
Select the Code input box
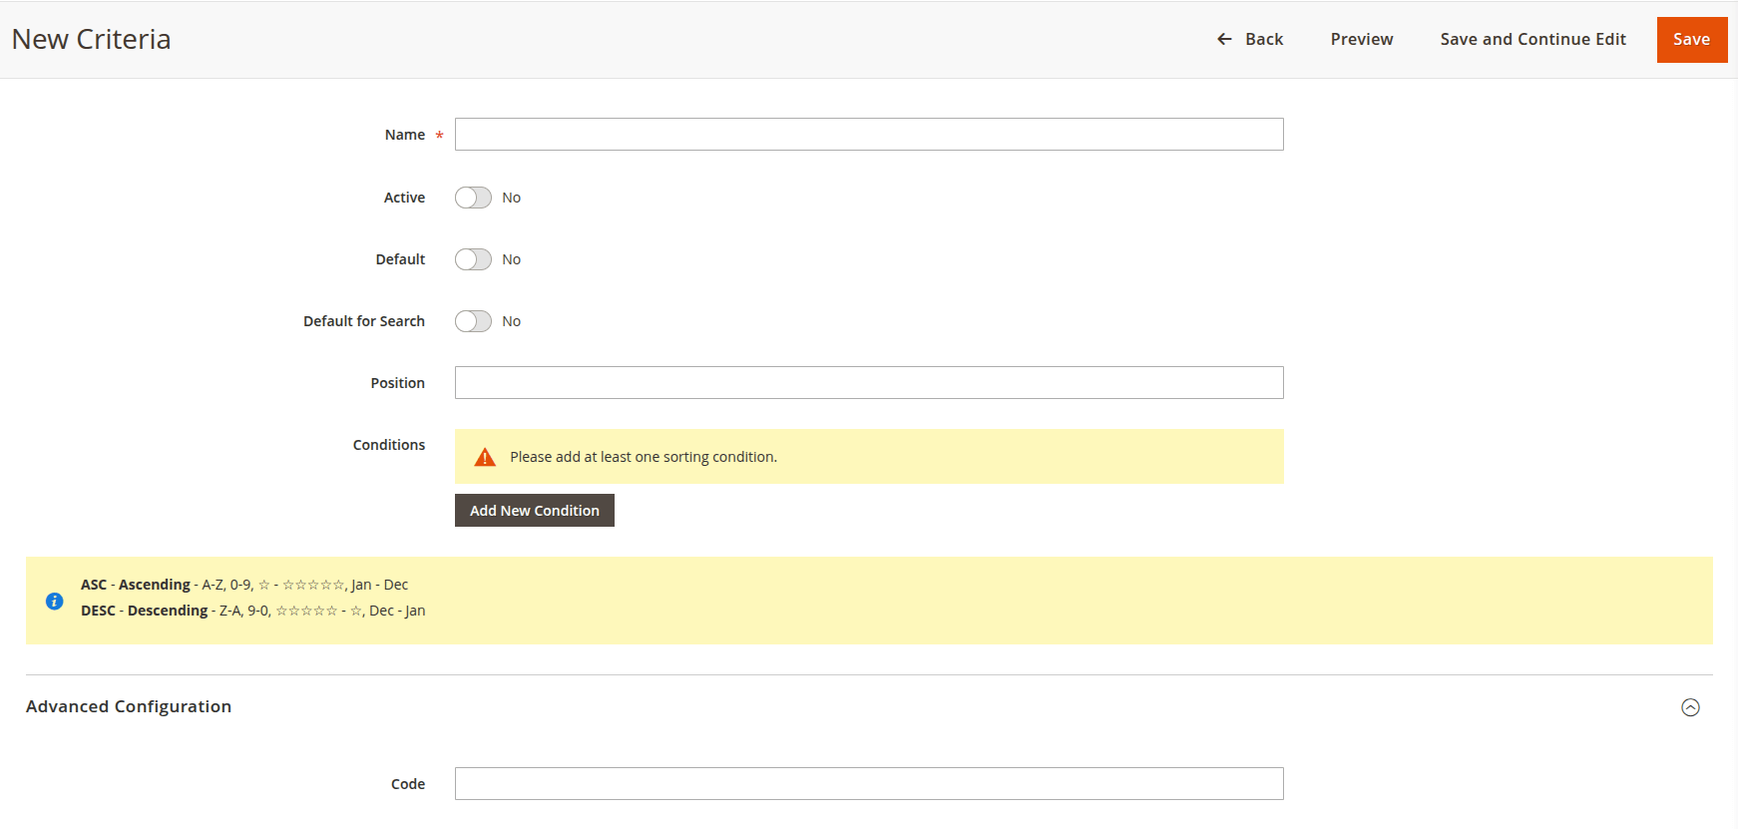[868, 784]
